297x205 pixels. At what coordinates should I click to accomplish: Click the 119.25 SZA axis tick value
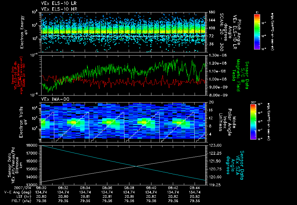tap(215, 185)
